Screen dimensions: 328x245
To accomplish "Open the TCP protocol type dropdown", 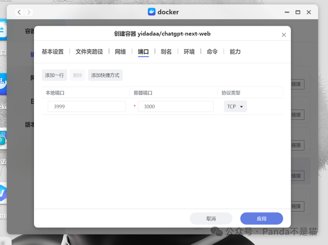I will (x=235, y=106).
